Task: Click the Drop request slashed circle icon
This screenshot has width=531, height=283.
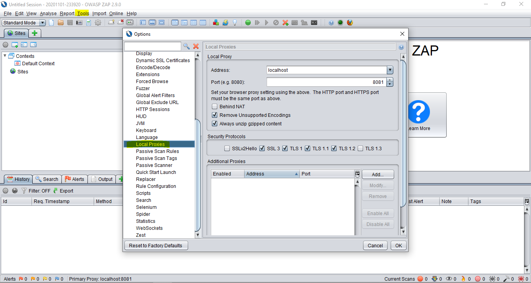Action: click(276, 23)
